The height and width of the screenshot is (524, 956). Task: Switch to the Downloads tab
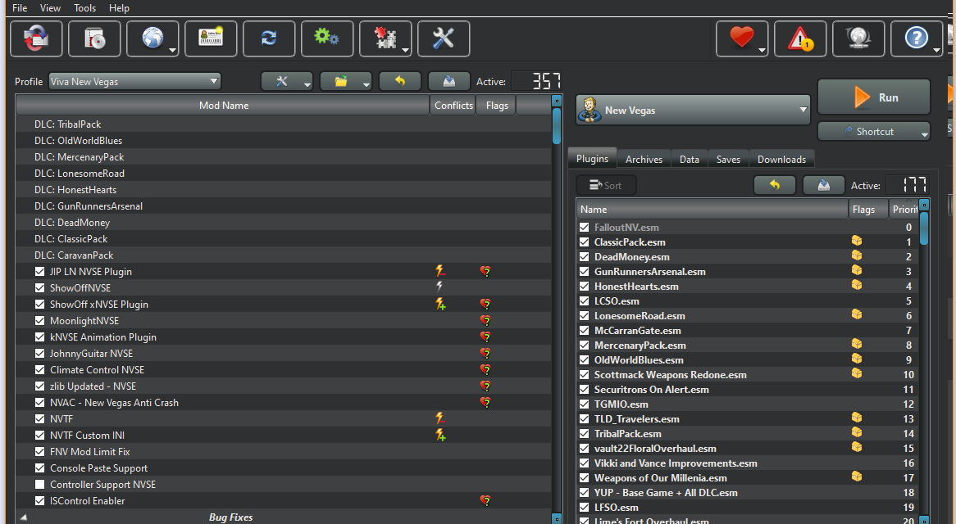point(781,160)
